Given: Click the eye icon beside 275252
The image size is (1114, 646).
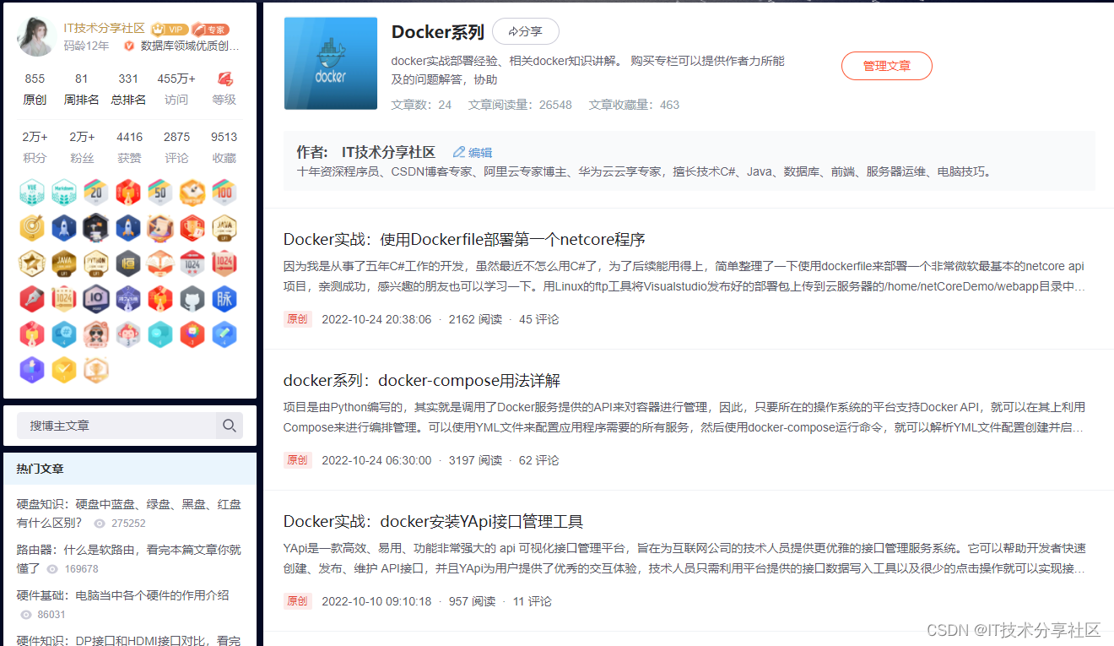Looking at the screenshot, I should (x=100, y=524).
